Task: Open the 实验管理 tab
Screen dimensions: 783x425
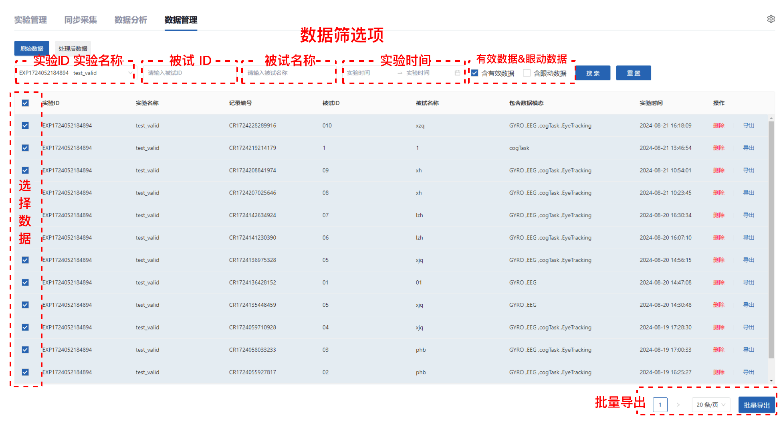Action: [x=30, y=20]
